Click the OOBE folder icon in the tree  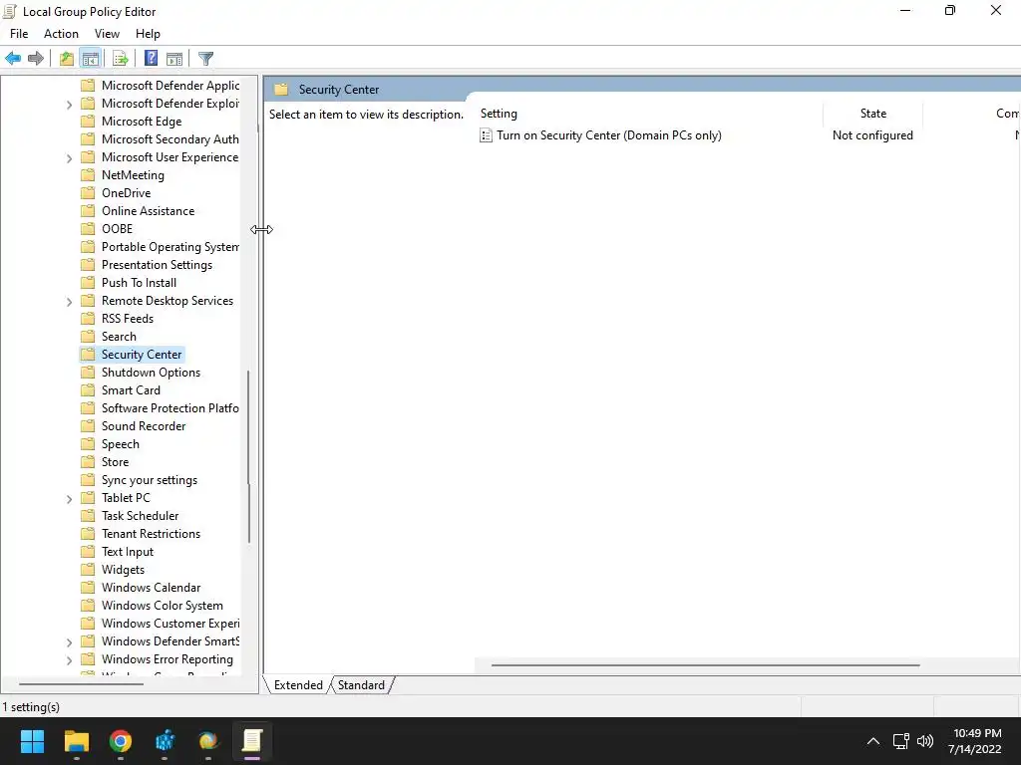click(88, 229)
